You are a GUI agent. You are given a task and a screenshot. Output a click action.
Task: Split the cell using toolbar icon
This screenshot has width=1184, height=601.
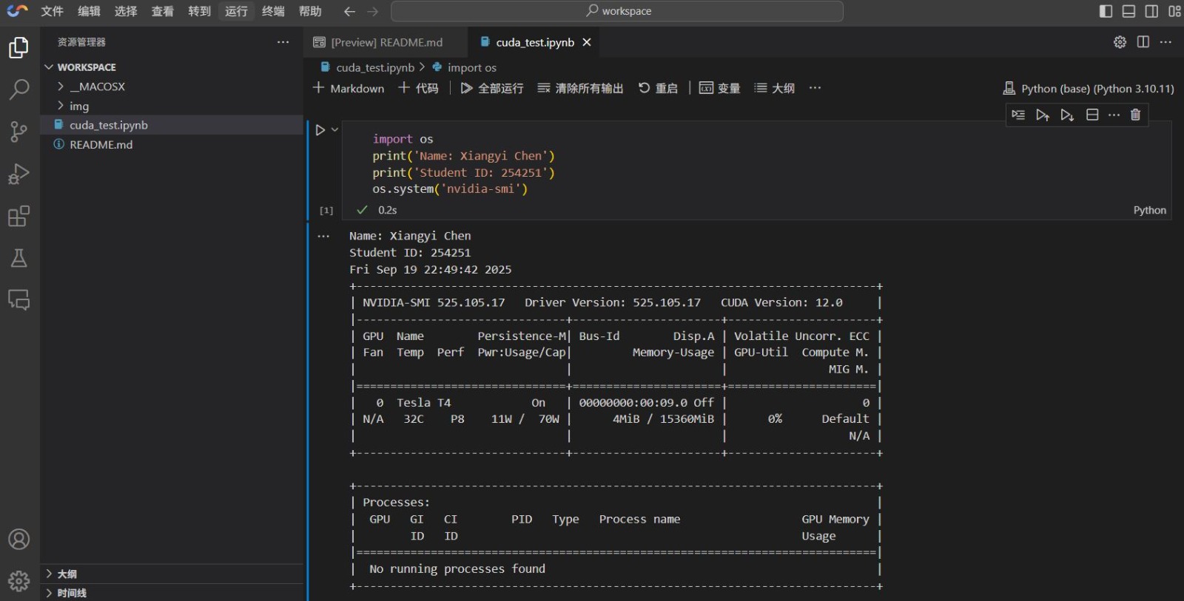(1091, 115)
